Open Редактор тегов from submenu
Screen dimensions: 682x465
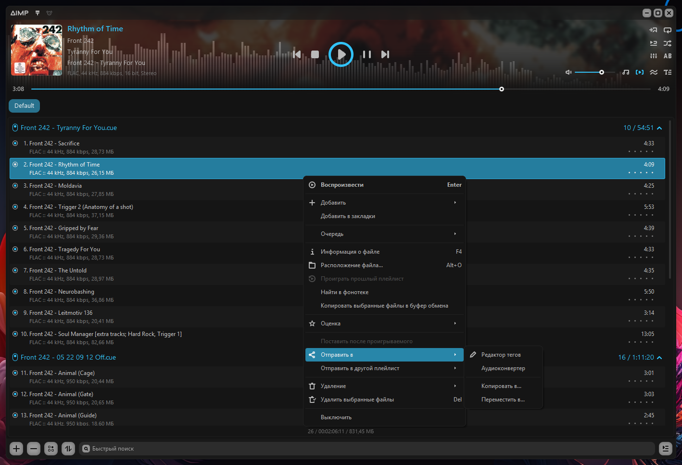[504, 355]
